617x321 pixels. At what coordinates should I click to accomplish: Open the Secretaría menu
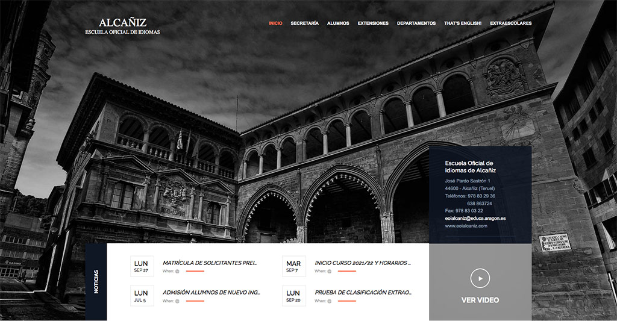304,23
